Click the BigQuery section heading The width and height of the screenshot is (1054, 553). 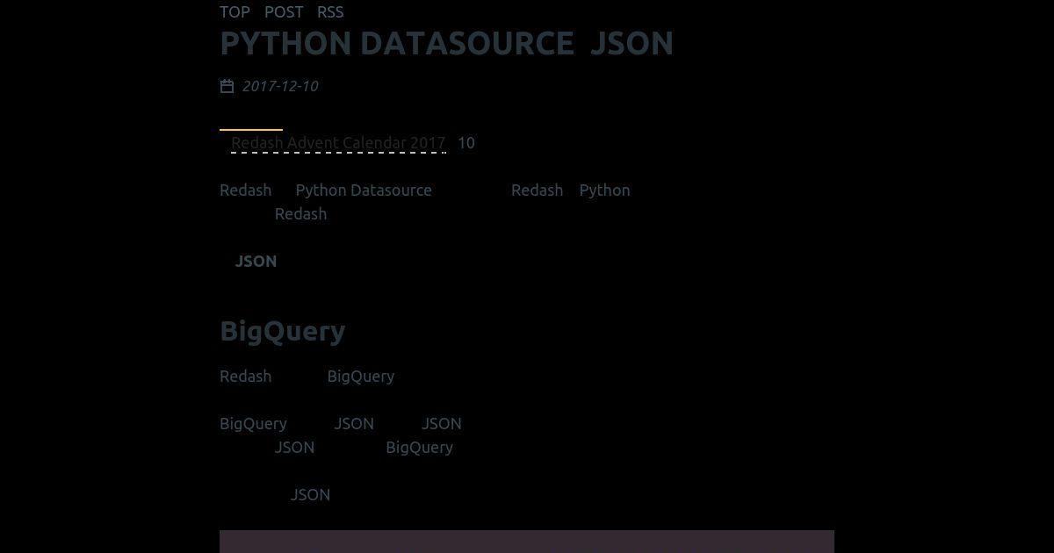282,331
